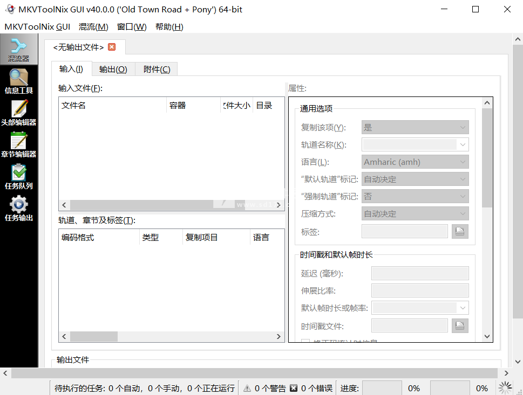Viewport: 523px width, 395px height.
Task: Sort input files by 目录 column
Action: [268, 106]
